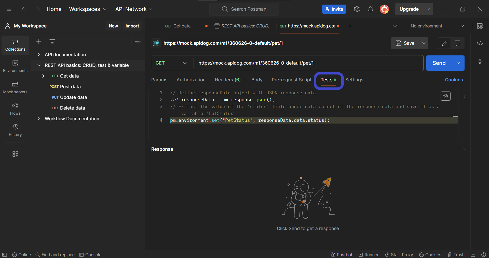Select the Update data request

tap(88, 97)
